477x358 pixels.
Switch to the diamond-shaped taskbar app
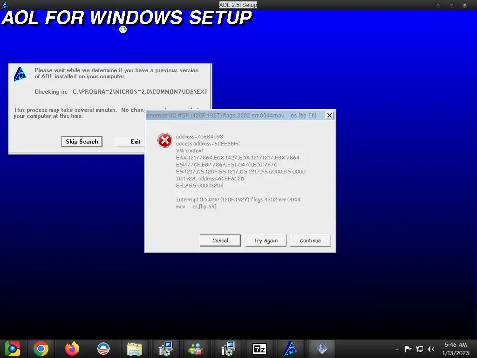pyautogui.click(x=322, y=349)
